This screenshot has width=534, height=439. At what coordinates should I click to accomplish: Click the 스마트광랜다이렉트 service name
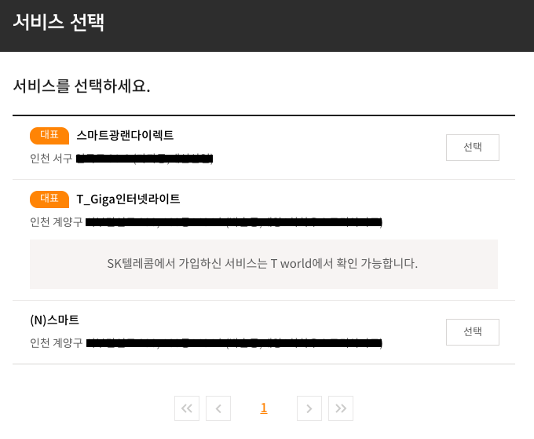(x=125, y=135)
